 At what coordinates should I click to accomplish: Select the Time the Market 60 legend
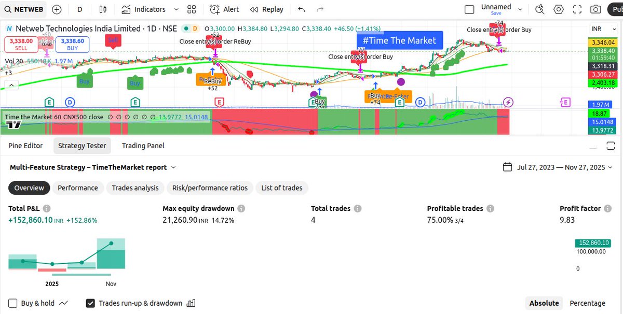55,117
